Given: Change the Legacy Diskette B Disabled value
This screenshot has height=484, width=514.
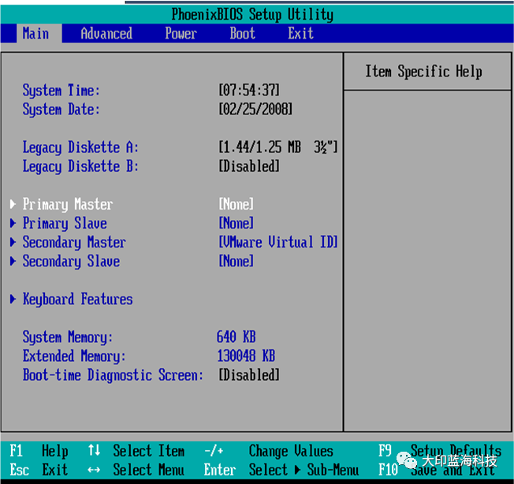Looking at the screenshot, I should 249,166.
